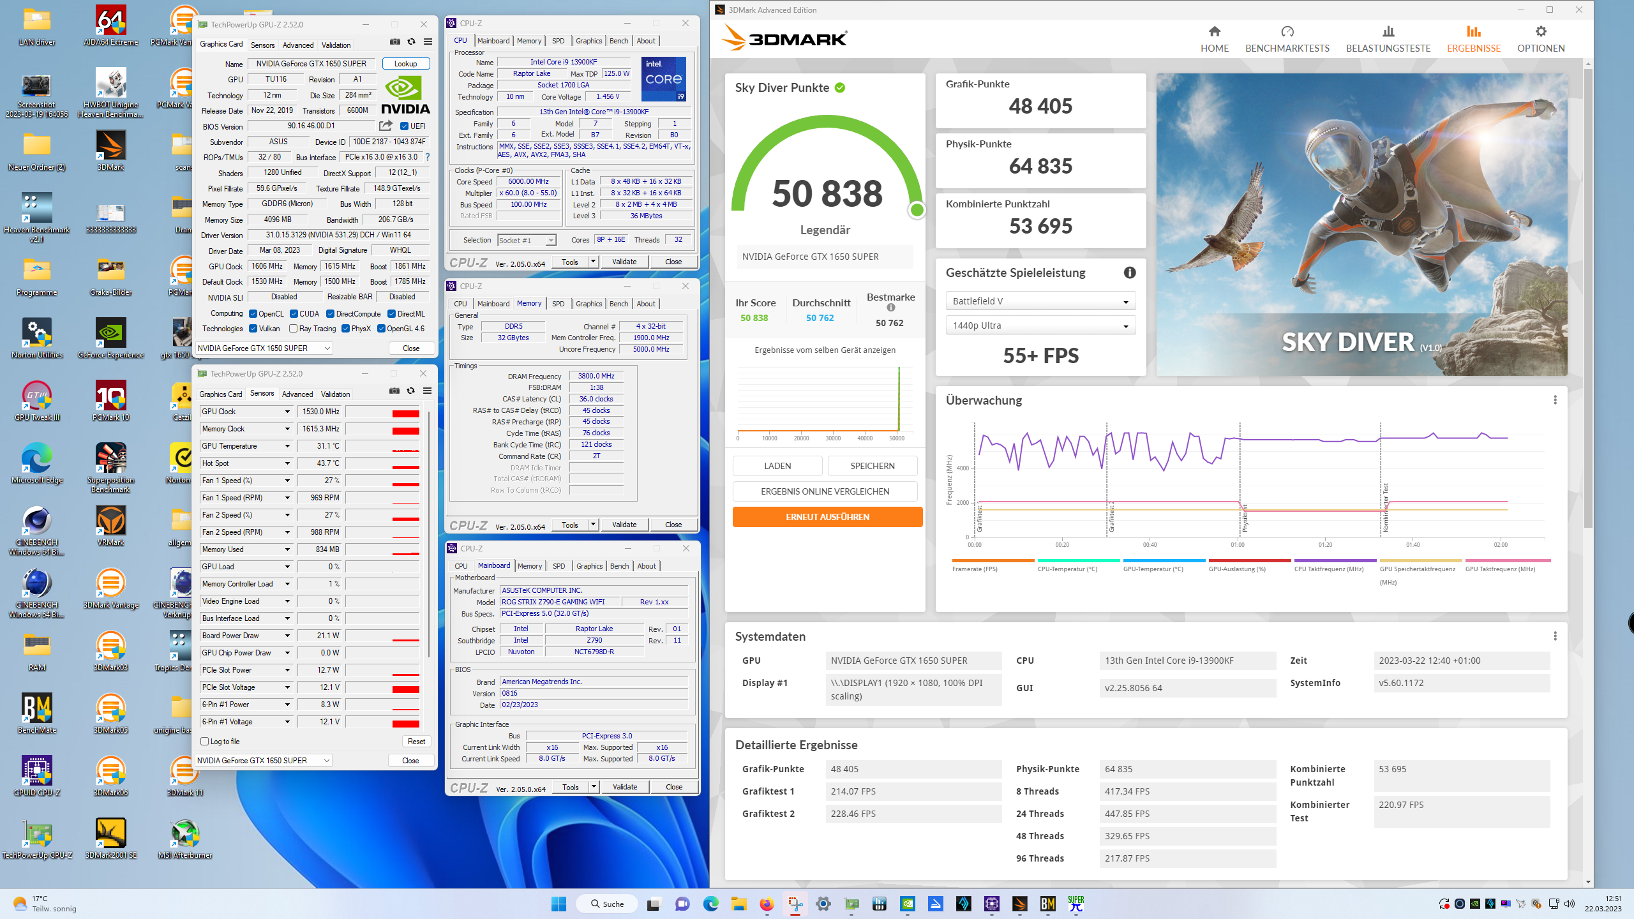
Task: Click GPU-Z screenshot camera icon in Graphics Card window
Action: (395, 41)
